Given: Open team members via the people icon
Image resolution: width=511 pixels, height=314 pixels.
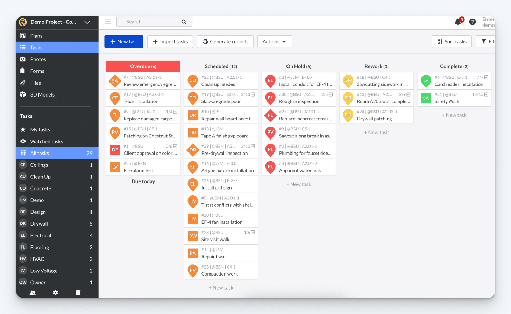Looking at the screenshot, I should click(x=33, y=293).
